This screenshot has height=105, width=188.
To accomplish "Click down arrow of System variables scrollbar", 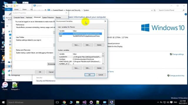I will coord(103,64).
